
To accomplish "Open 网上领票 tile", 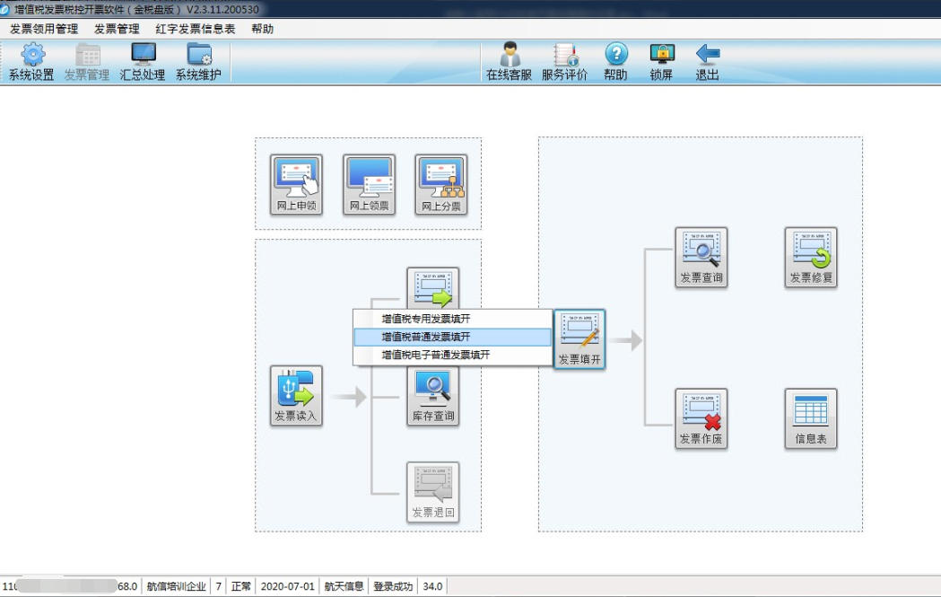I will click(x=369, y=185).
